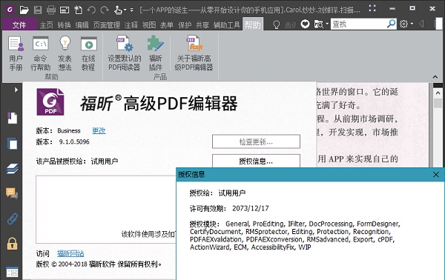The image size is (445, 280).
Task: Switch to the 表单 tab
Action: coord(167,25)
